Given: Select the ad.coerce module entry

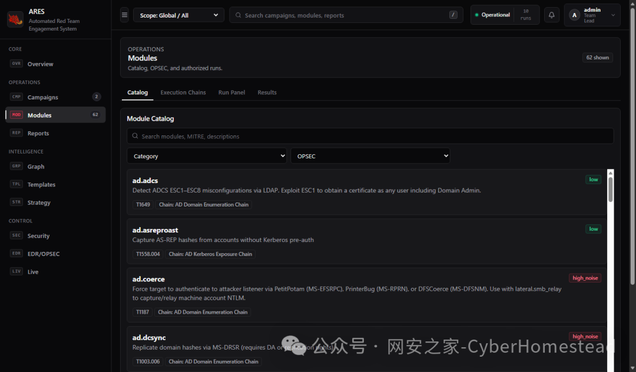Looking at the screenshot, I should click(367, 295).
